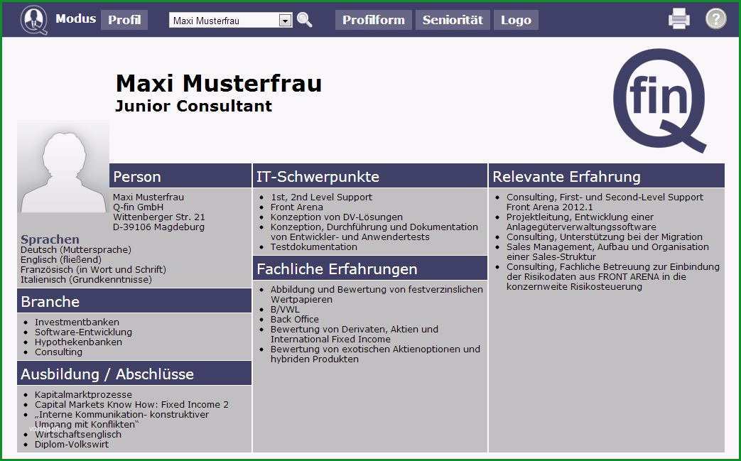Click the Q-fin GmbH address line

point(138,207)
